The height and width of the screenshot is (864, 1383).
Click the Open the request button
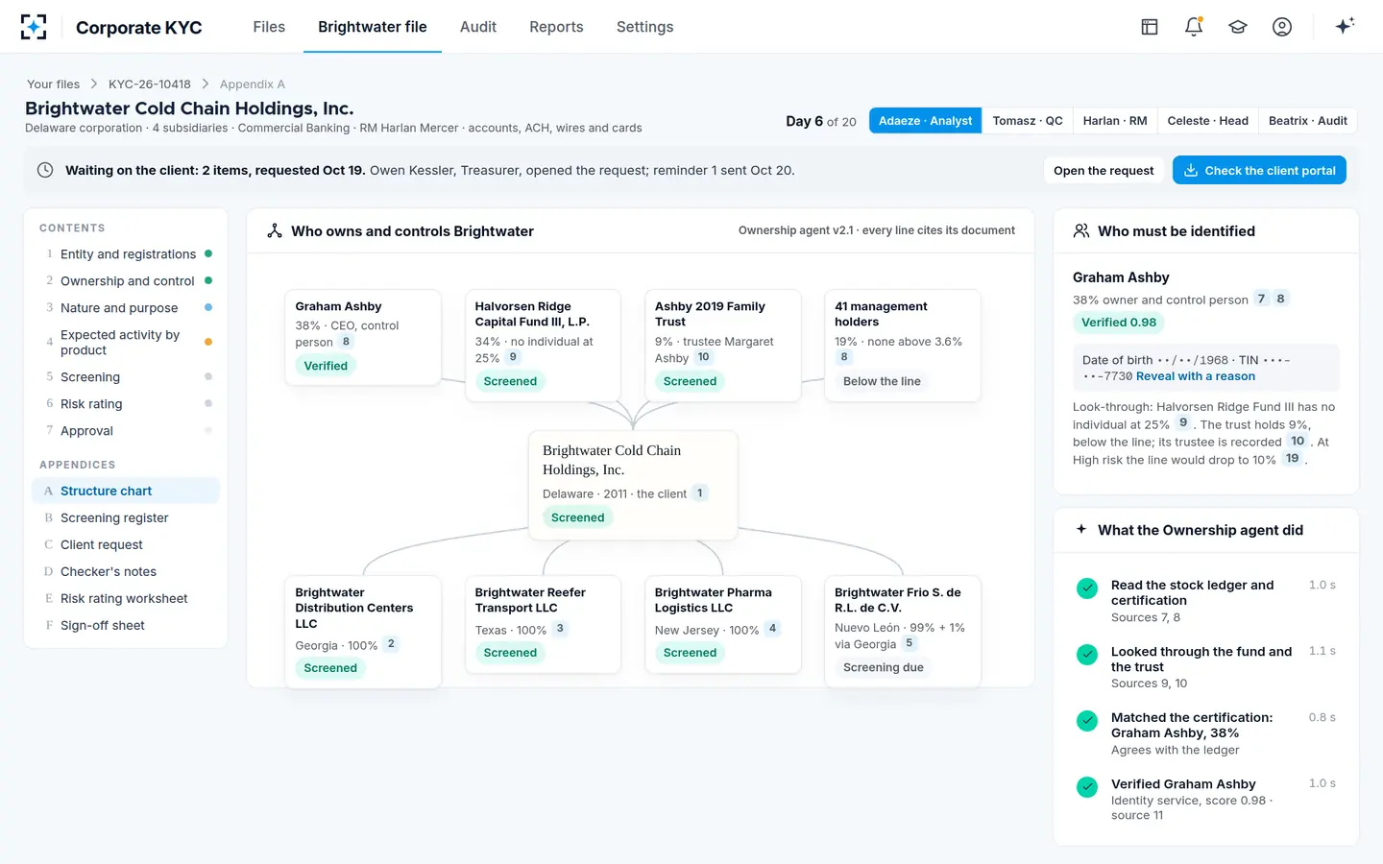coord(1104,170)
